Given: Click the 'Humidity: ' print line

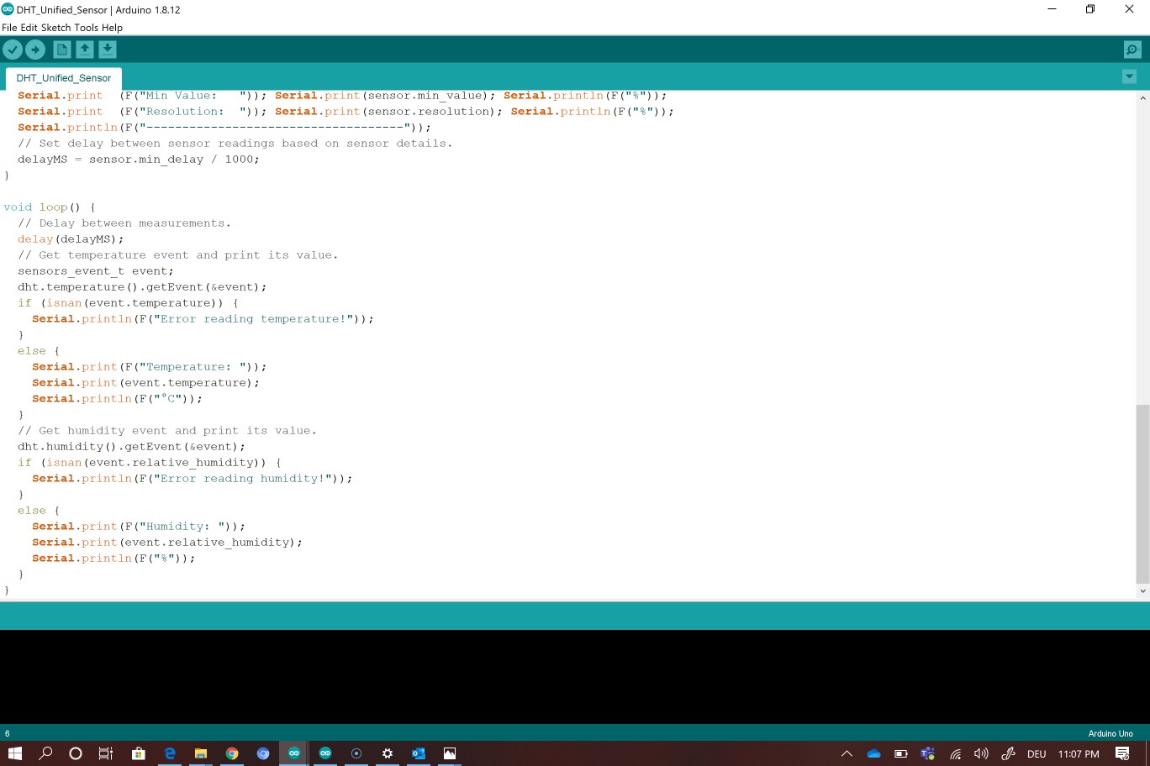Looking at the screenshot, I should pyautogui.click(x=139, y=527).
